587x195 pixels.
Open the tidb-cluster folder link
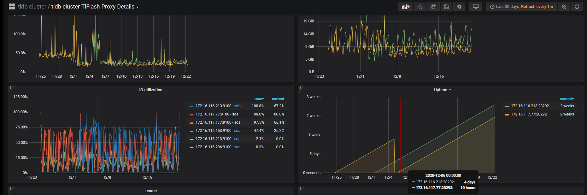[32, 7]
